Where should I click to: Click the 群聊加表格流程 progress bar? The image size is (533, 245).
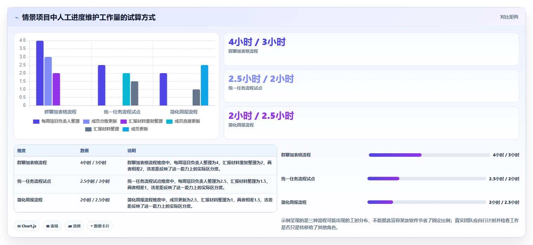[x=429, y=155]
